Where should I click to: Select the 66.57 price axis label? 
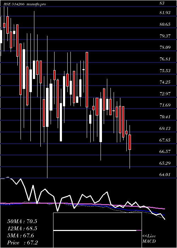(165, 152)
